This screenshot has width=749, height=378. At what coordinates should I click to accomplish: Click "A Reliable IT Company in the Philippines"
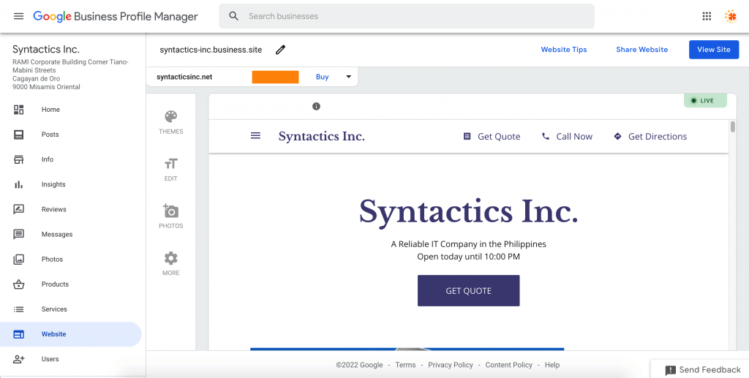coord(469,244)
